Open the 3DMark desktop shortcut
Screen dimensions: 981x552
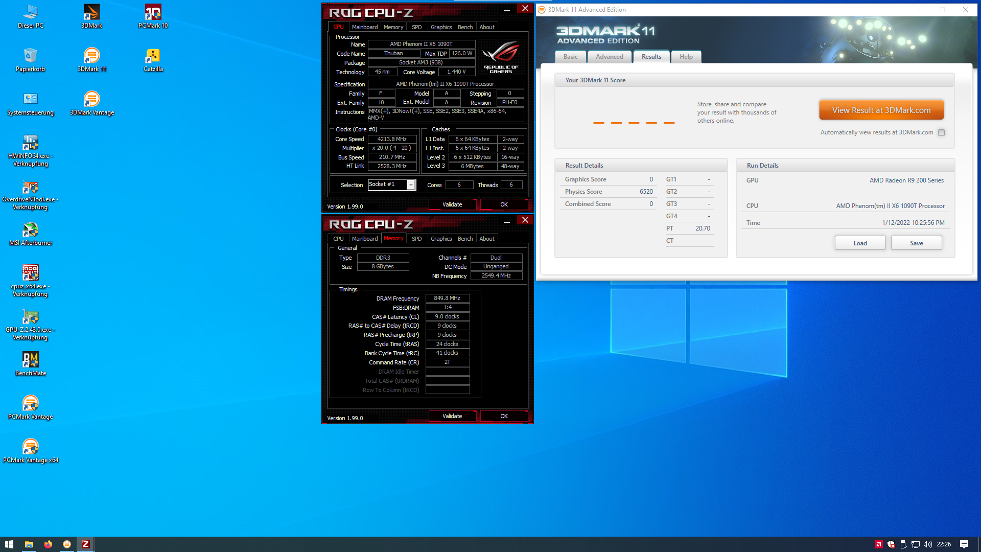92,16
